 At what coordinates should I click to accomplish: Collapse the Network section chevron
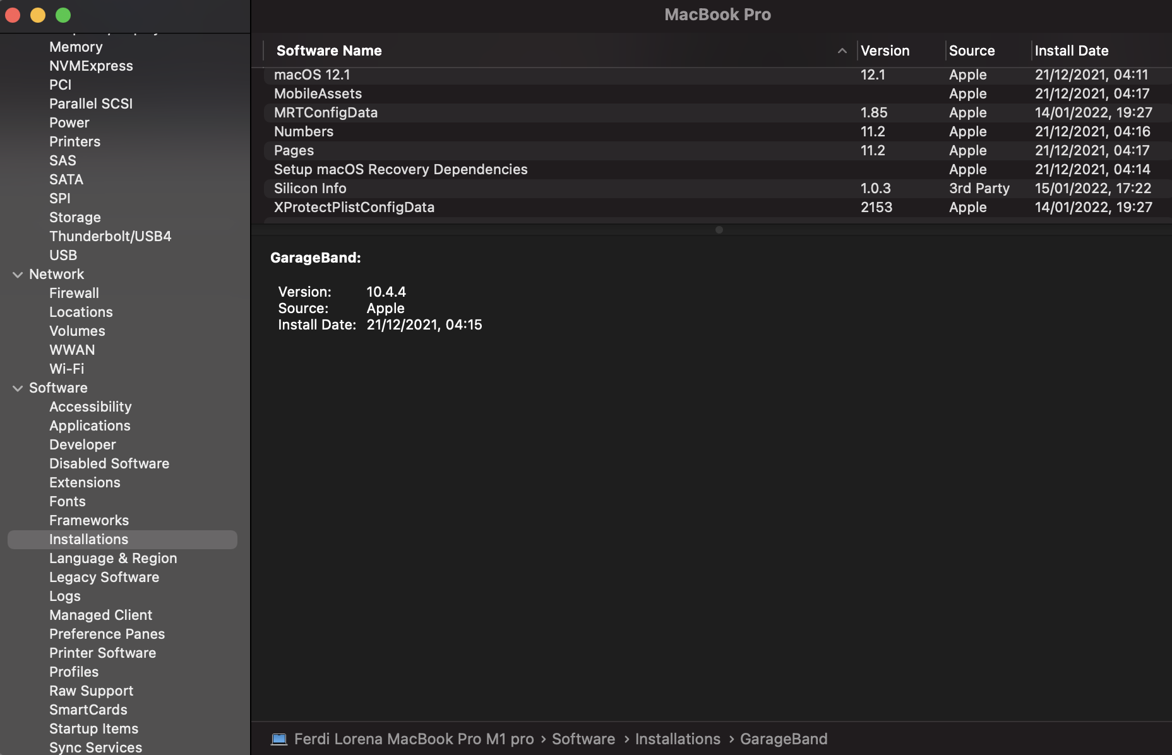pos(18,275)
